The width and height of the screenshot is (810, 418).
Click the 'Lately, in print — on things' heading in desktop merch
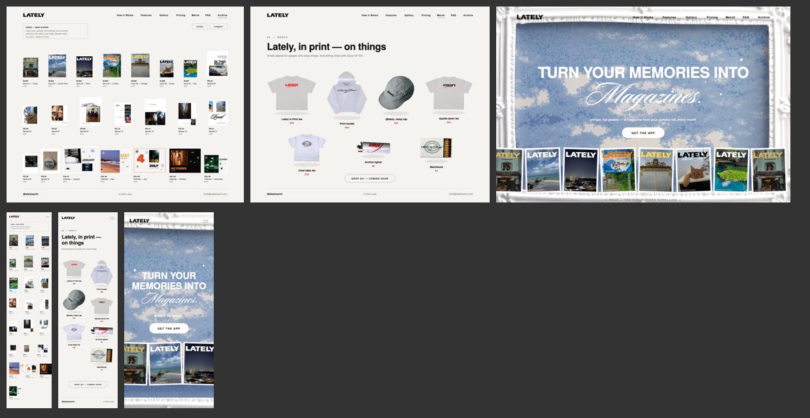326,47
